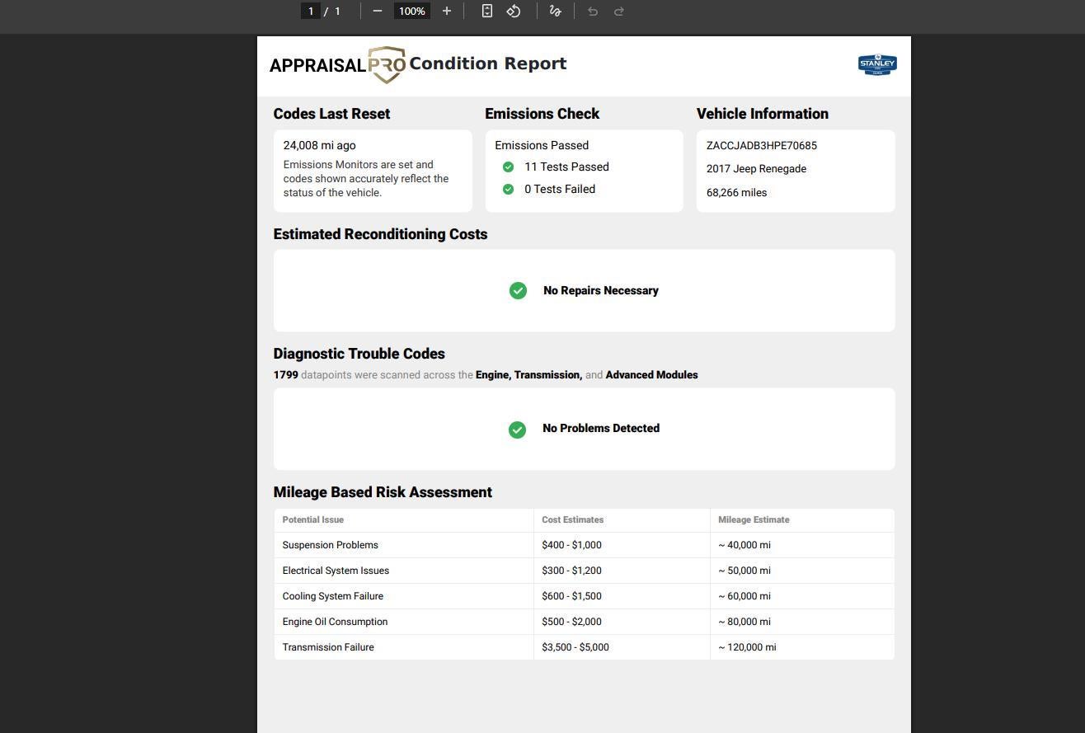This screenshot has height=733, width=1085.
Task: Select the VIN ZACCJADB3HPE70685
Action: [762, 146]
